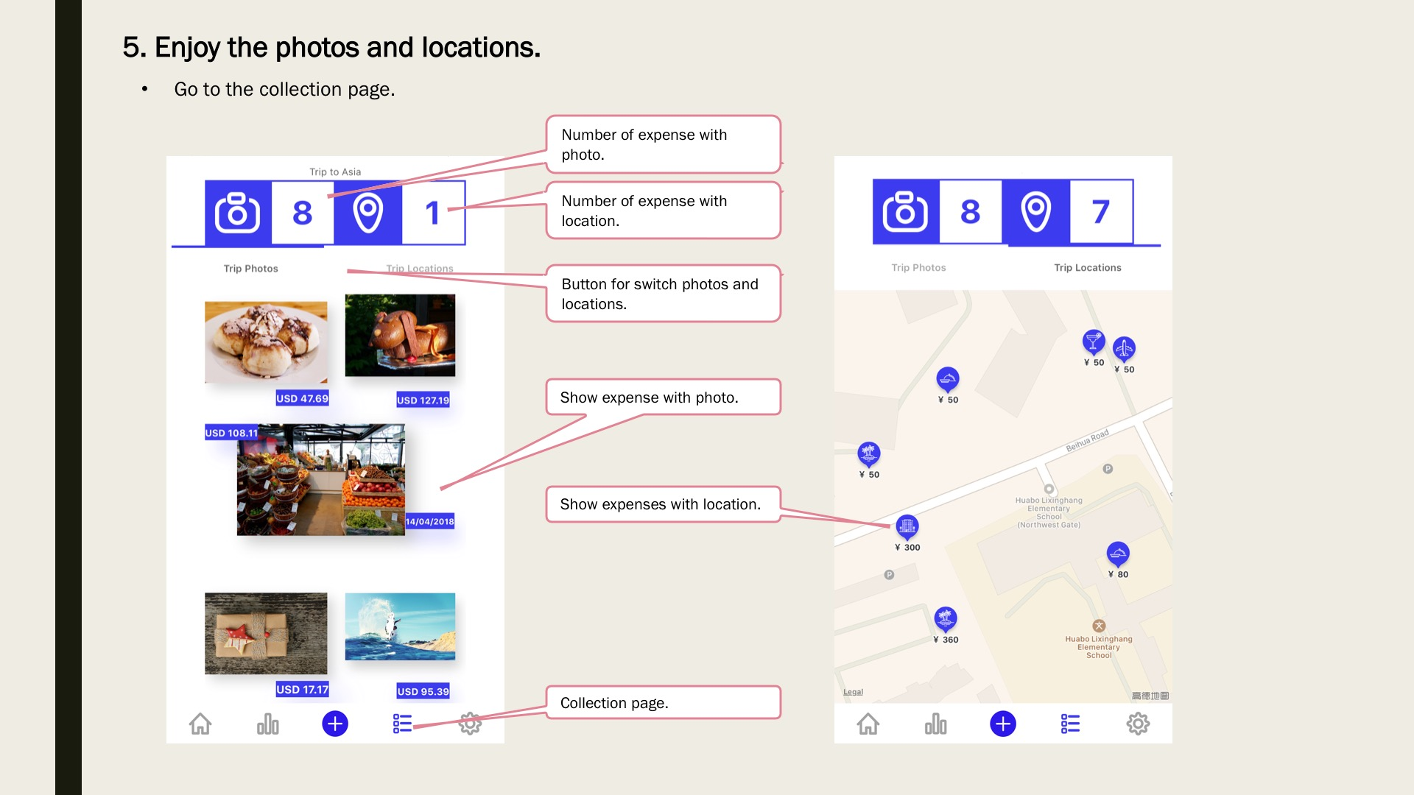Open the gift box photo thumbnail
The height and width of the screenshot is (795, 1414).
coord(266,633)
